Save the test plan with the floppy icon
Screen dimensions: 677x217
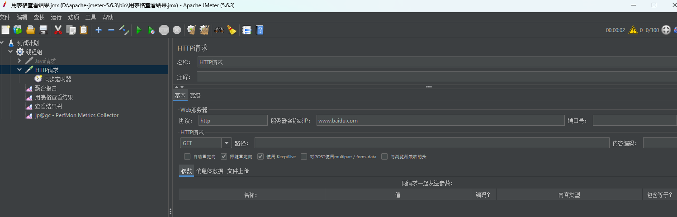43,30
